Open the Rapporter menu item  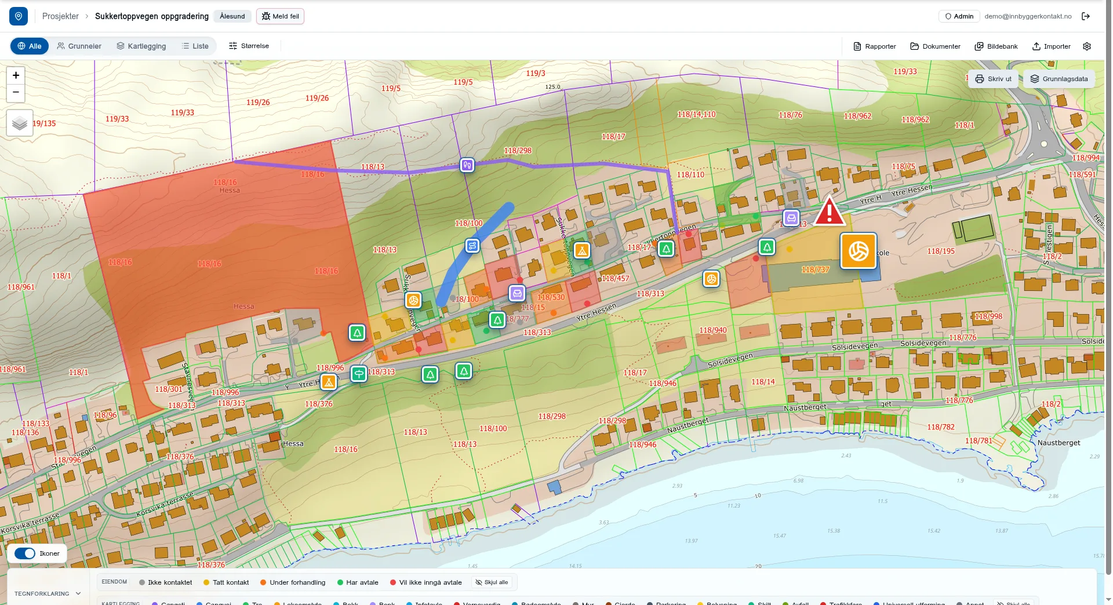(x=875, y=46)
